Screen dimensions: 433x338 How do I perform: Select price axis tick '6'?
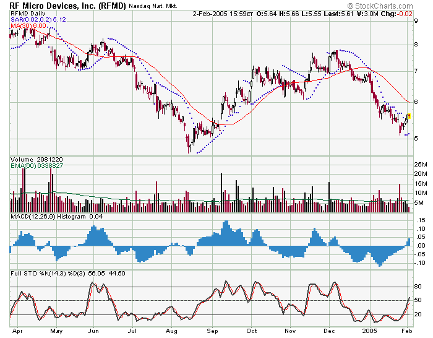click(x=416, y=102)
